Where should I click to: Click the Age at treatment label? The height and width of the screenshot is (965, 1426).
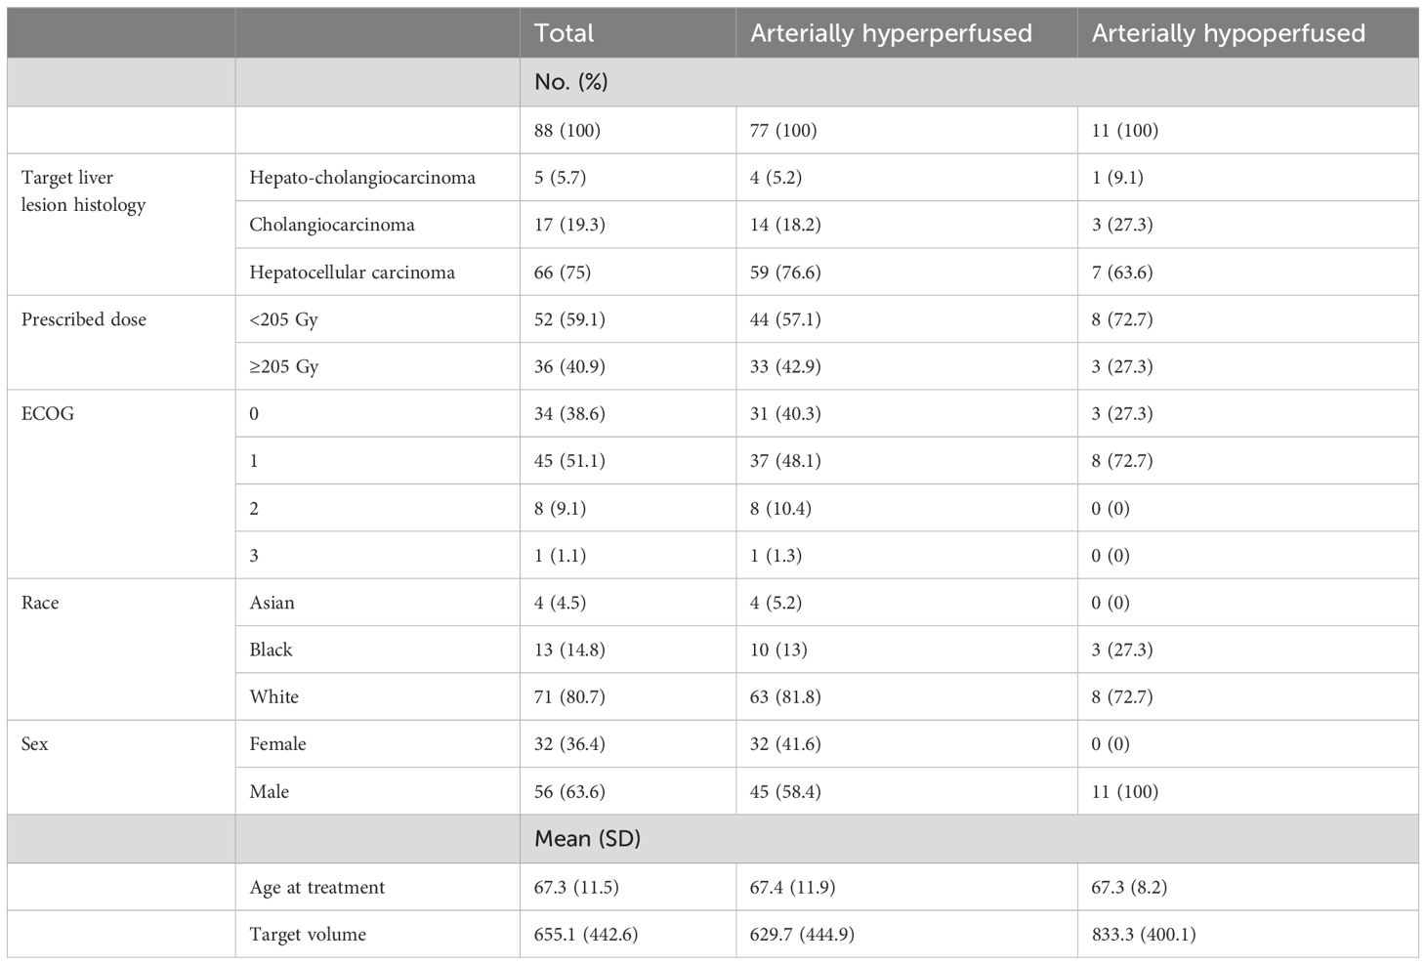pos(317,888)
